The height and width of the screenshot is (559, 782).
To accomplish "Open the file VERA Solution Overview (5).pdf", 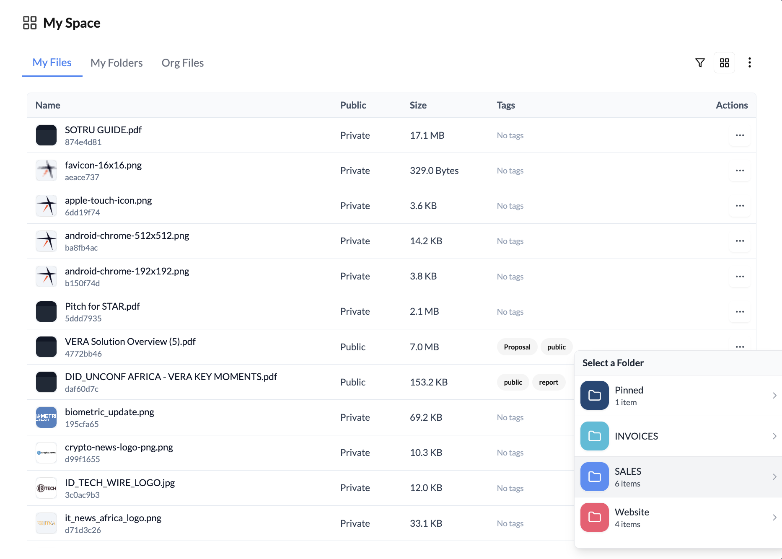I will pyautogui.click(x=130, y=341).
